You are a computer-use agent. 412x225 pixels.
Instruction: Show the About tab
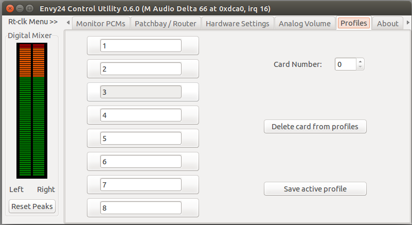pos(387,23)
